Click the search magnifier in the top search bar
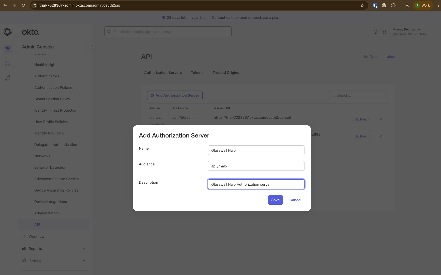This screenshot has width=441, height=275. 109,32
